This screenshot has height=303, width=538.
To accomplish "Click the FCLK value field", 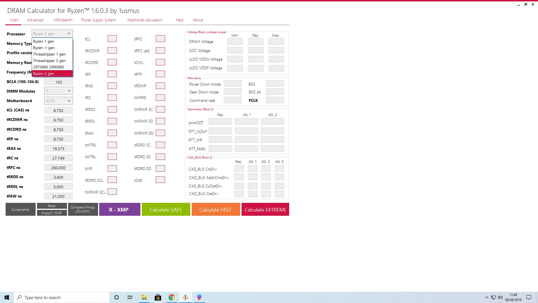I will click(275, 100).
